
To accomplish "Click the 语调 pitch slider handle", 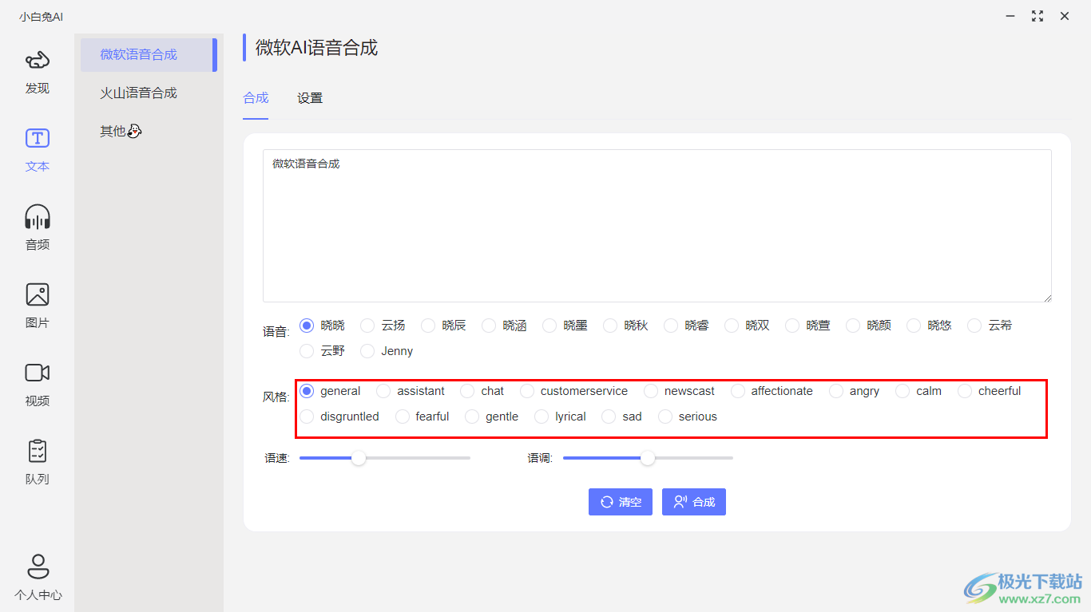I will [x=648, y=458].
